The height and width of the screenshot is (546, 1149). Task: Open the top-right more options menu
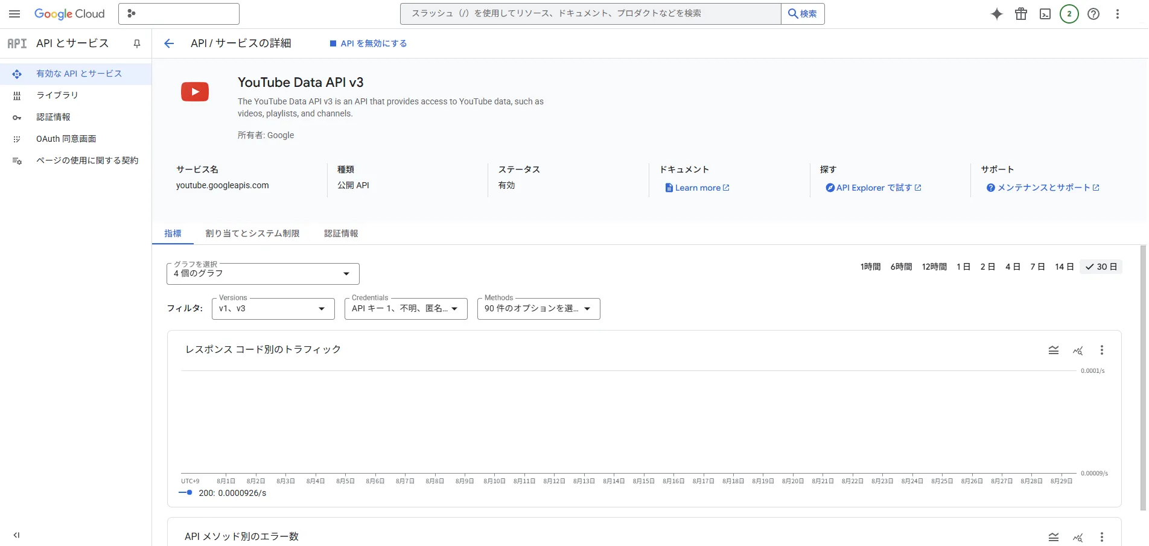click(x=1118, y=14)
